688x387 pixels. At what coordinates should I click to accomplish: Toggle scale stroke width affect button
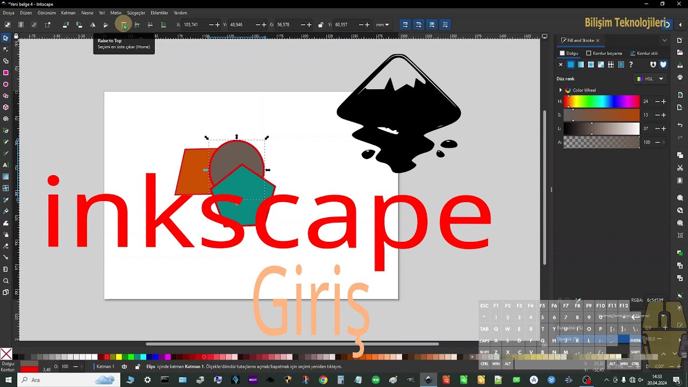coord(405,25)
